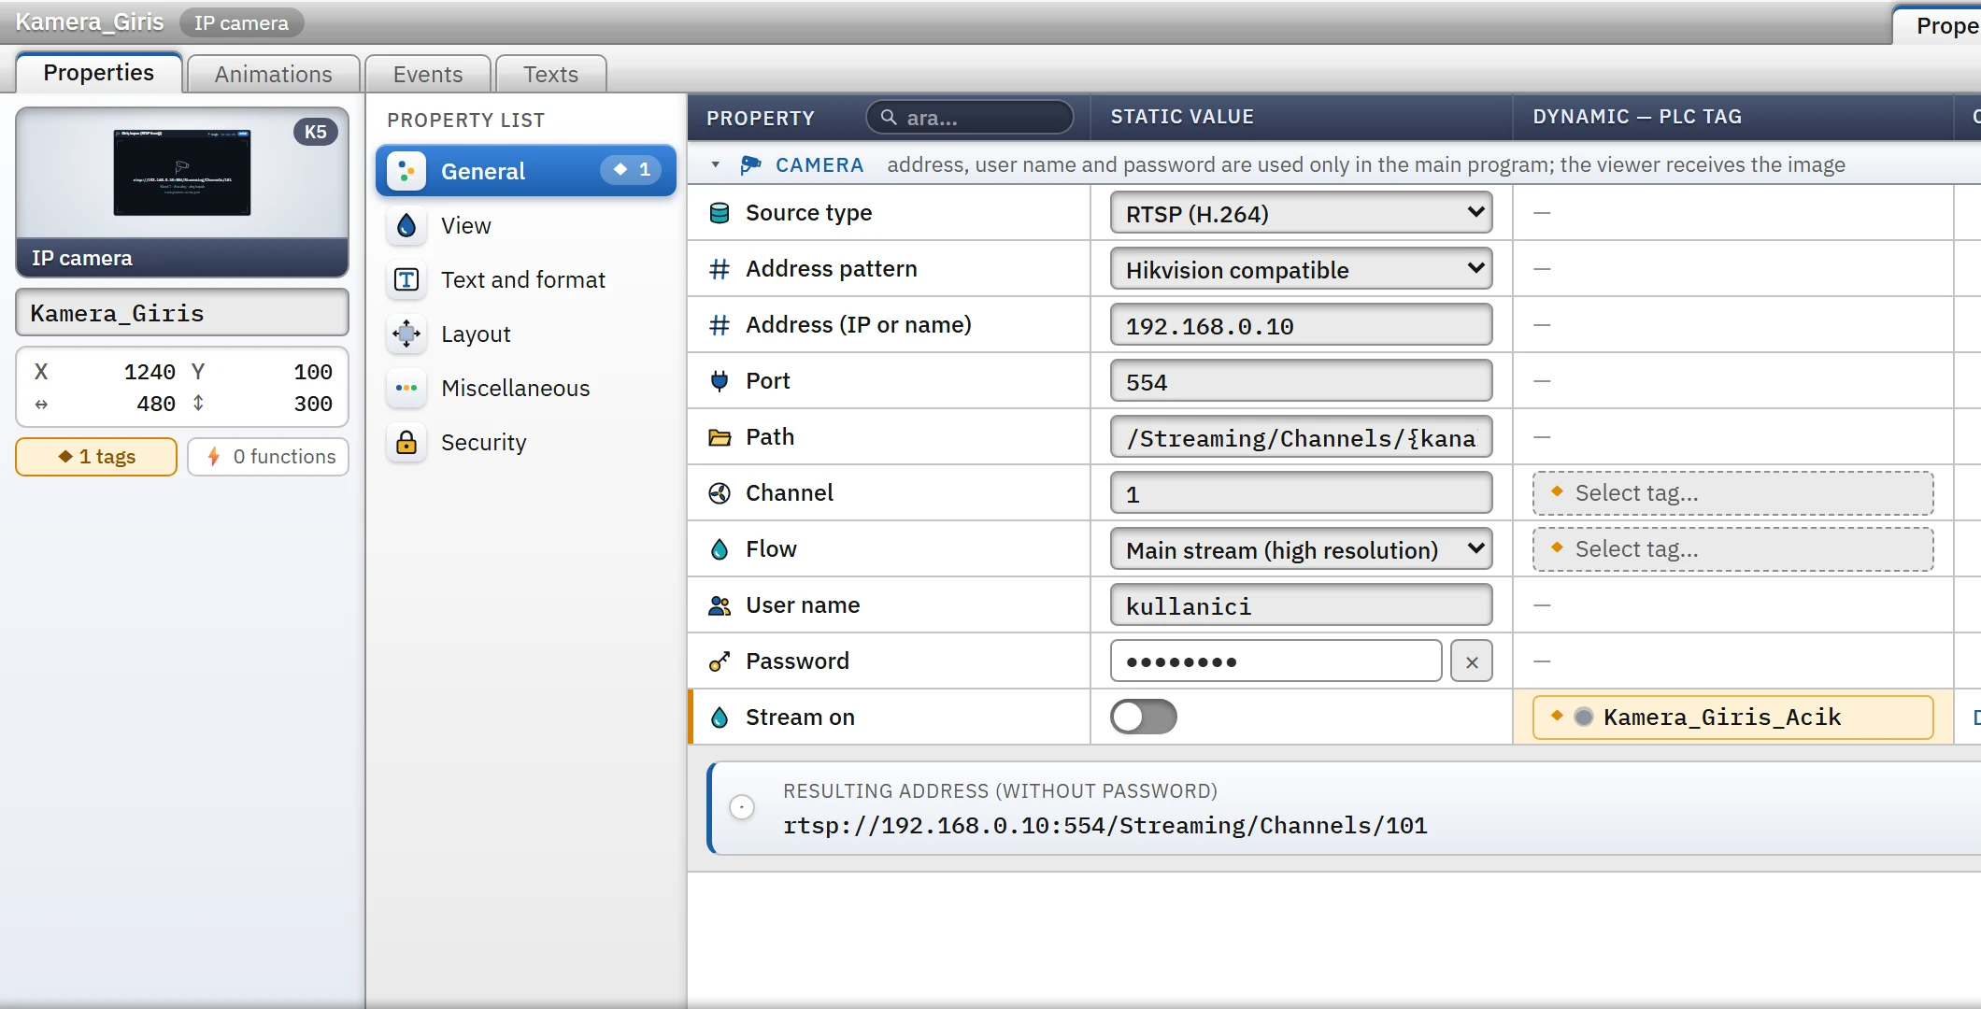Screen dimensions: 1981x1009
Task: Click the Miscellaneous dots icon
Action: 406,388
